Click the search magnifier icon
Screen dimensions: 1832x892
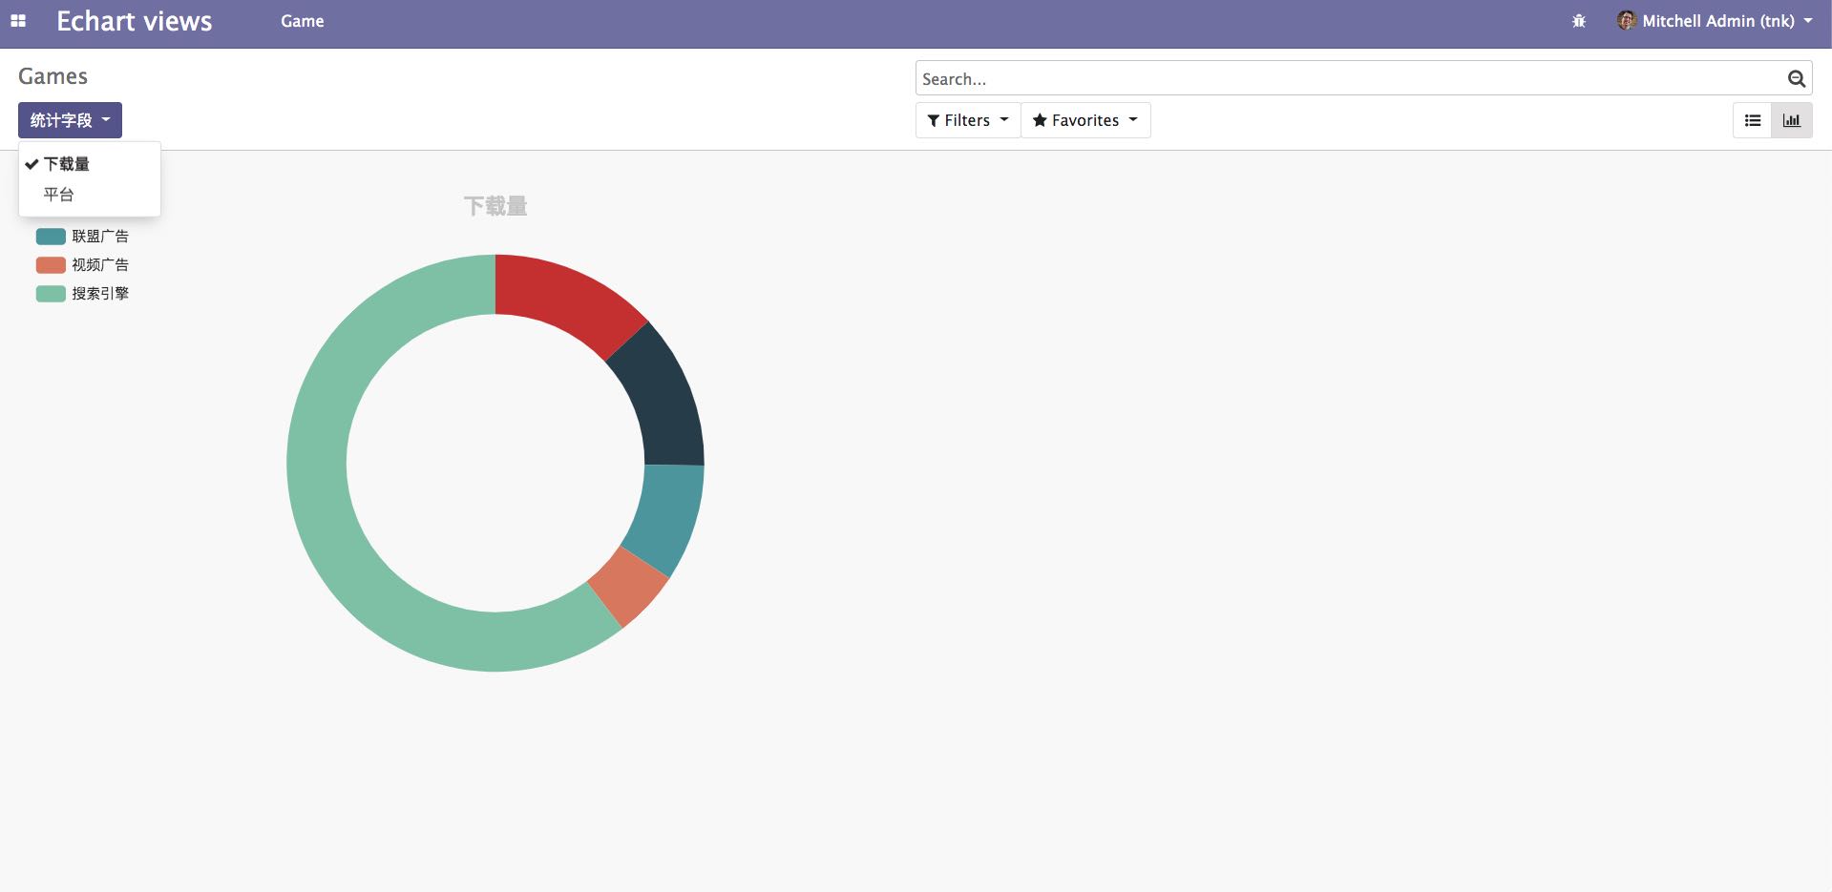click(x=1796, y=79)
